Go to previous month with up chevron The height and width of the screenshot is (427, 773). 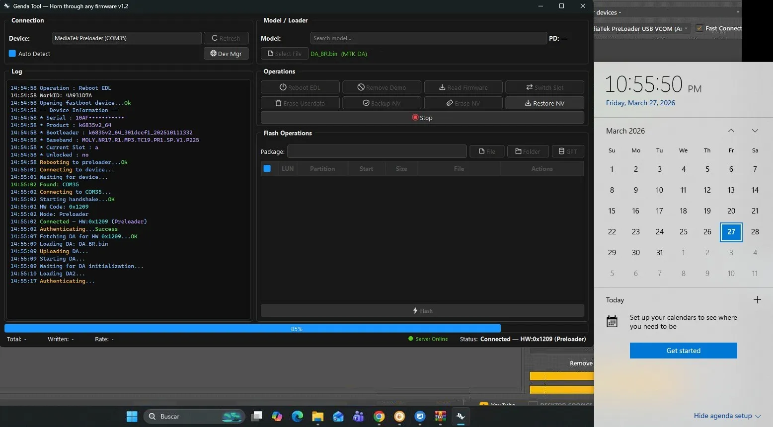point(731,131)
